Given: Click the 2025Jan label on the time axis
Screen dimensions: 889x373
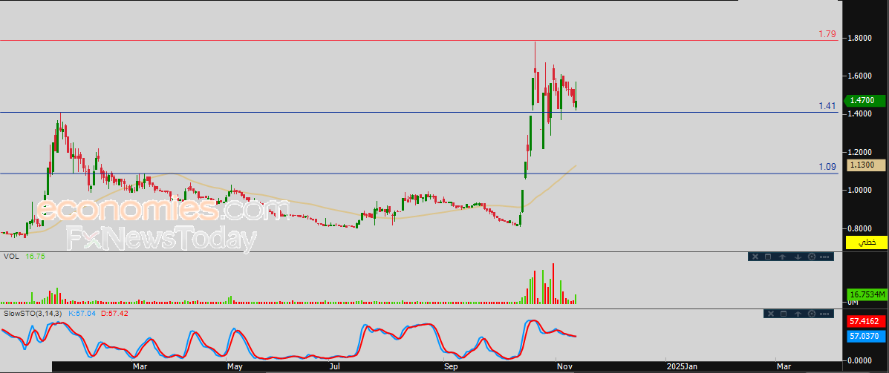Looking at the screenshot, I should click(x=682, y=367).
